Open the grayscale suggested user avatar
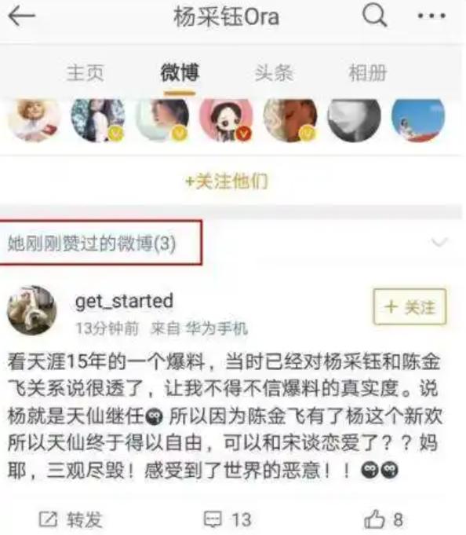 tap(355, 119)
